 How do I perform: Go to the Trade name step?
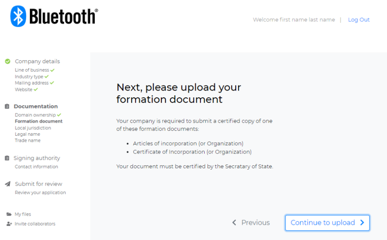coord(28,141)
